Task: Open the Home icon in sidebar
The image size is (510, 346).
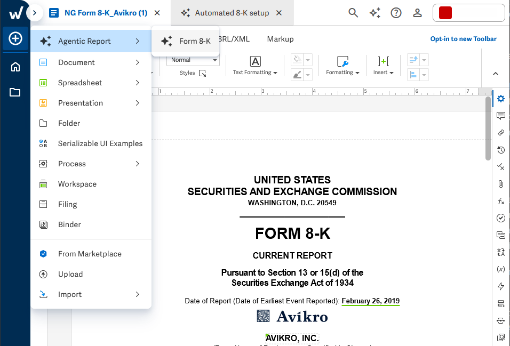Action: pyautogui.click(x=15, y=67)
